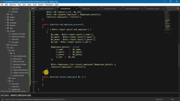The image size is (180, 101).
Task: Change the Tab Size setting
Action: tap(159, 99)
